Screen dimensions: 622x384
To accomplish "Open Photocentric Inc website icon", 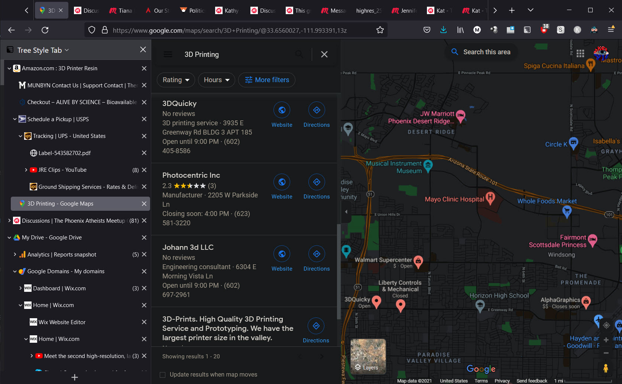I will coord(282,182).
